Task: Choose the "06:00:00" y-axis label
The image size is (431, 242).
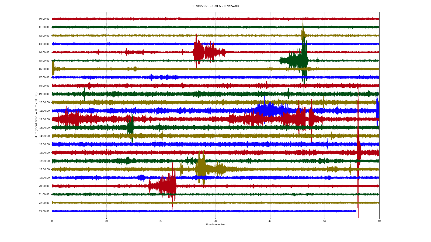Action: point(44,69)
